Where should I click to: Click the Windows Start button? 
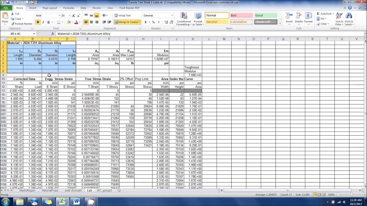point(5,202)
